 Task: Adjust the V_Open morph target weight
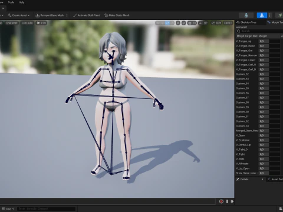(264, 135)
